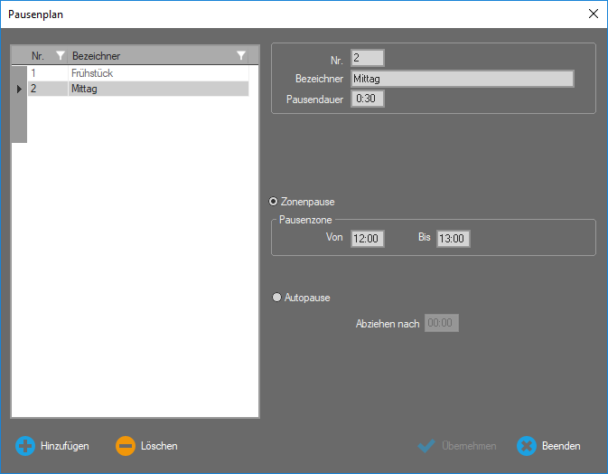Click the row indicator arrow beside Mittag
608x474 pixels.
[x=19, y=89]
